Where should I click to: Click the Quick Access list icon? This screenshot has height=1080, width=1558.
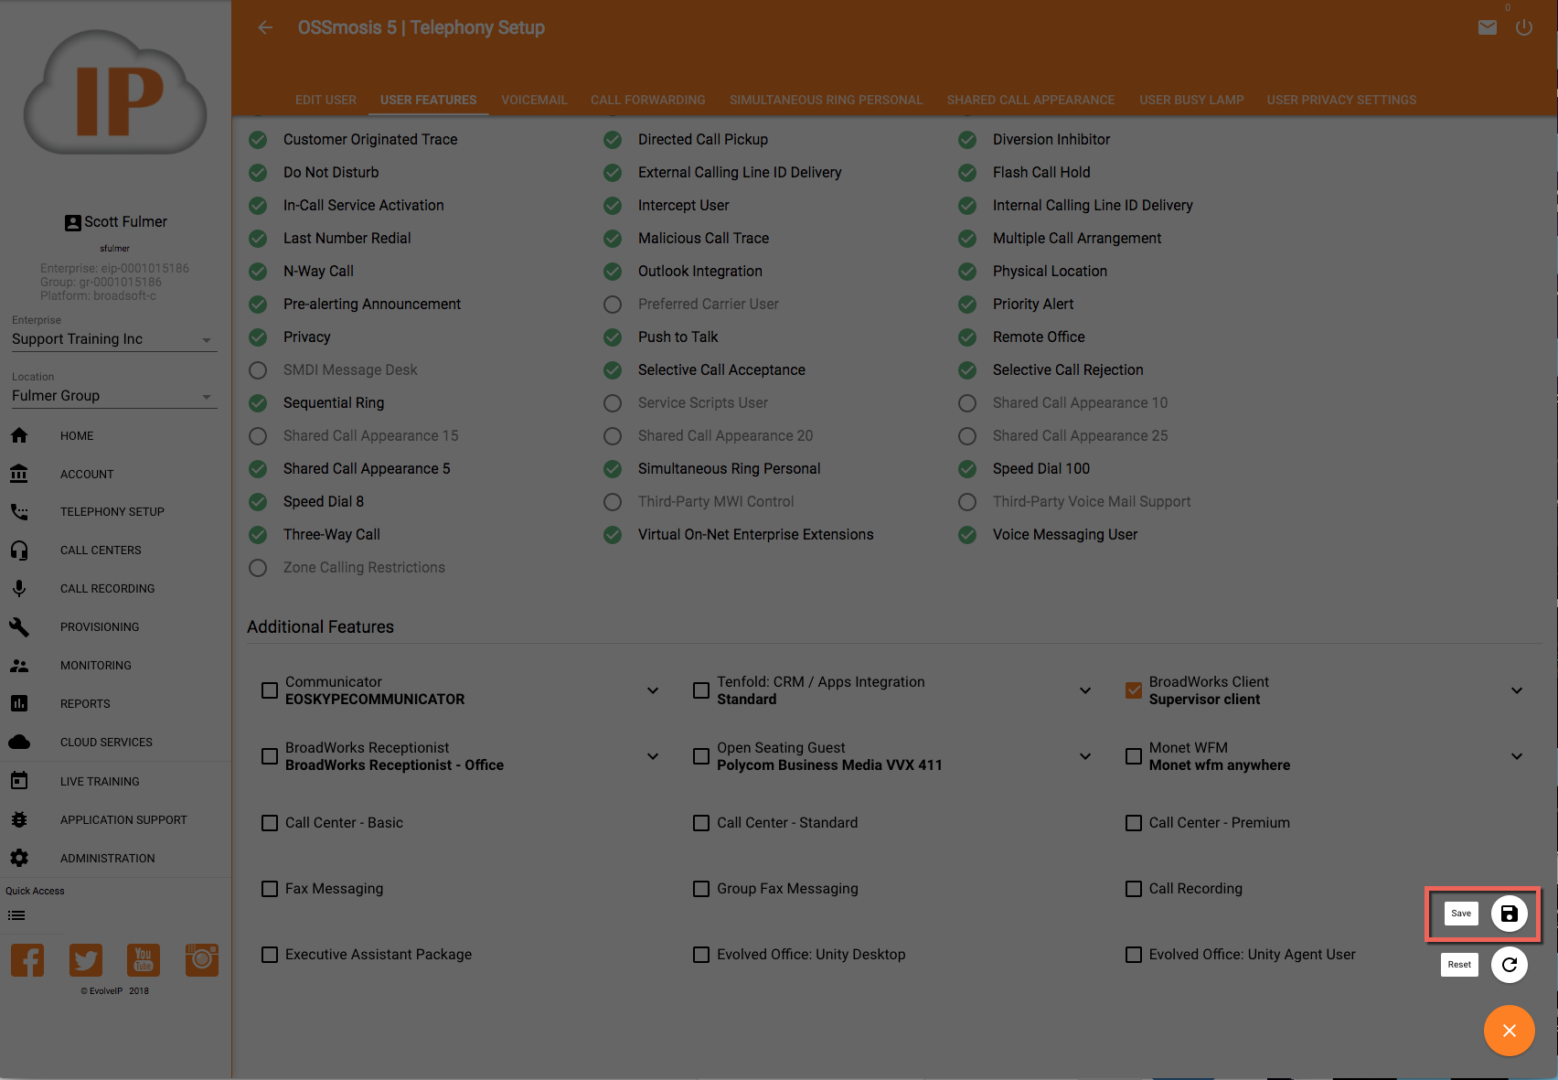point(16,915)
